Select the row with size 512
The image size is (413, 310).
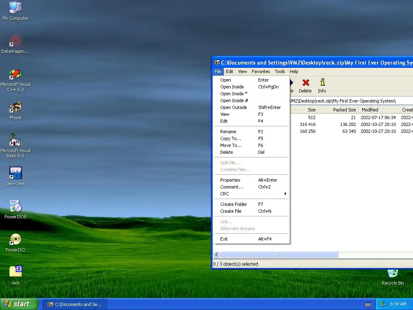coord(351,117)
